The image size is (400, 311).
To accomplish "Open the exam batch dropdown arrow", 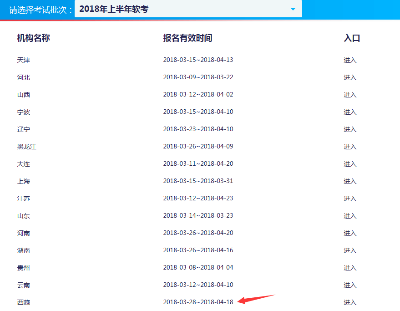I will pos(294,9).
